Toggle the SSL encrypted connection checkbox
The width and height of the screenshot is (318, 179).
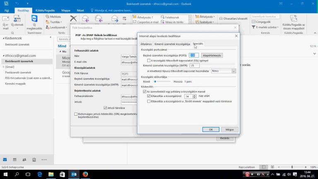(149, 60)
